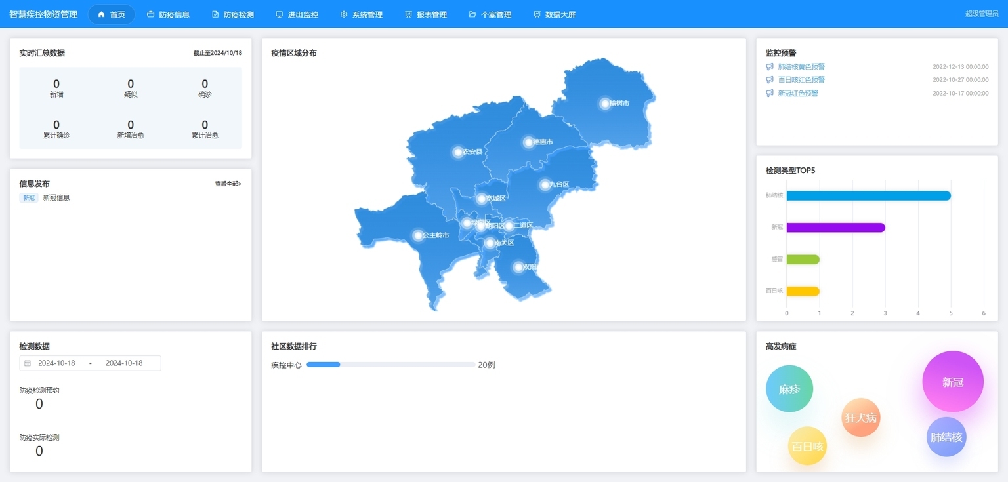Open the 新冠红色预警 alert
This screenshot has height=482, width=1008.
(798, 94)
